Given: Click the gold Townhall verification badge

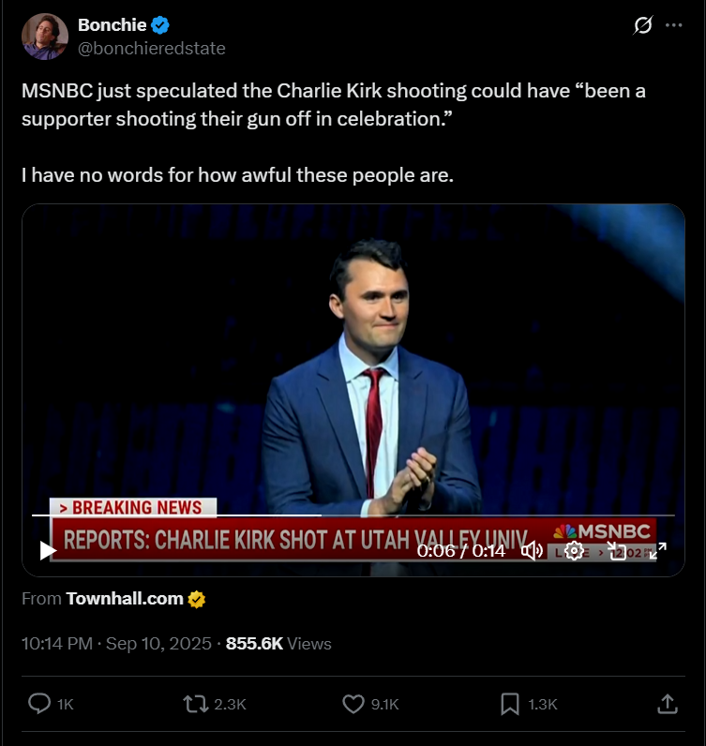Looking at the screenshot, I should pyautogui.click(x=197, y=599).
